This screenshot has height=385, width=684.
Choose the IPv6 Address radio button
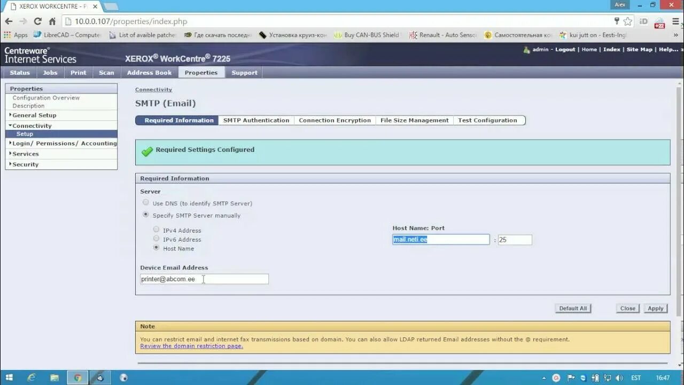pyautogui.click(x=156, y=239)
